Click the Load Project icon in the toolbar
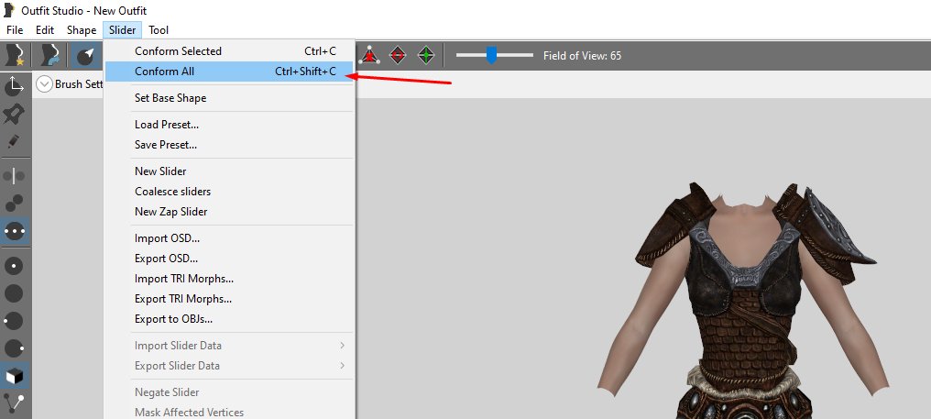Screen dimensions: 931x419 [49, 55]
